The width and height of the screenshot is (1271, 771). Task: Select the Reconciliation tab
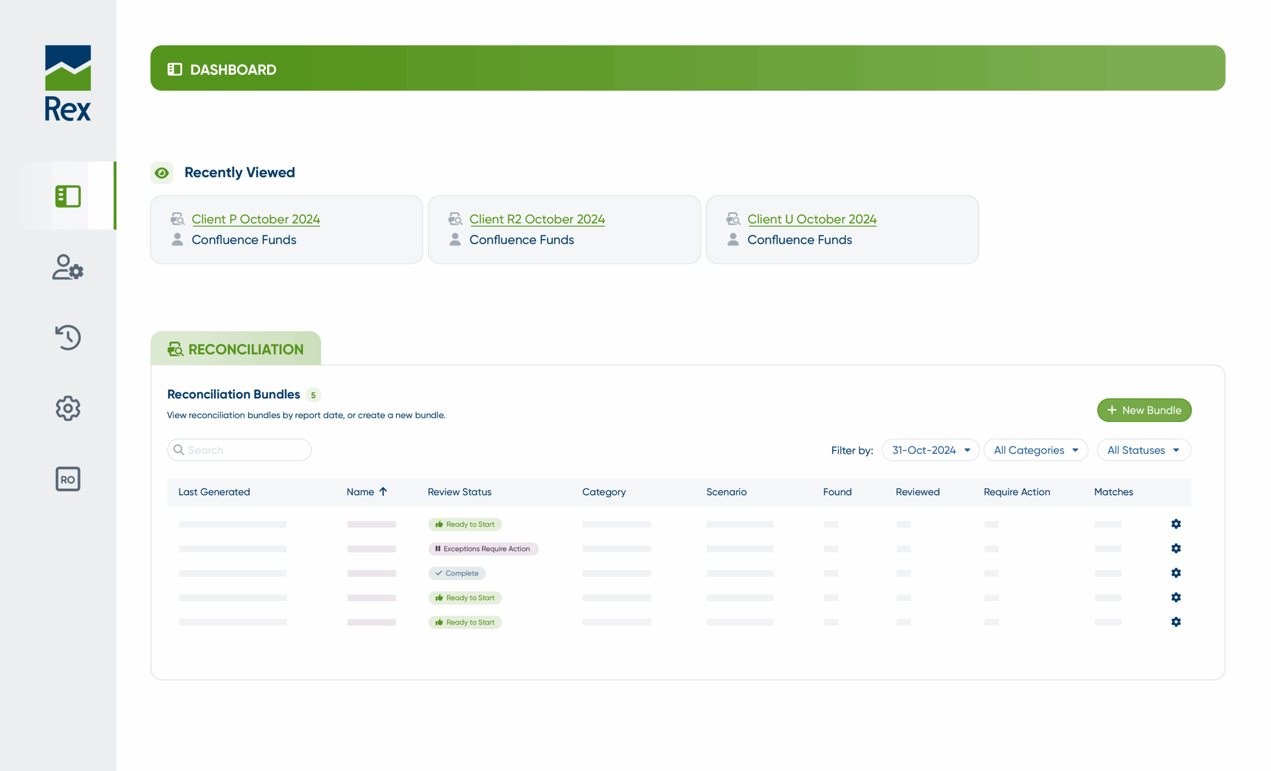click(x=236, y=349)
